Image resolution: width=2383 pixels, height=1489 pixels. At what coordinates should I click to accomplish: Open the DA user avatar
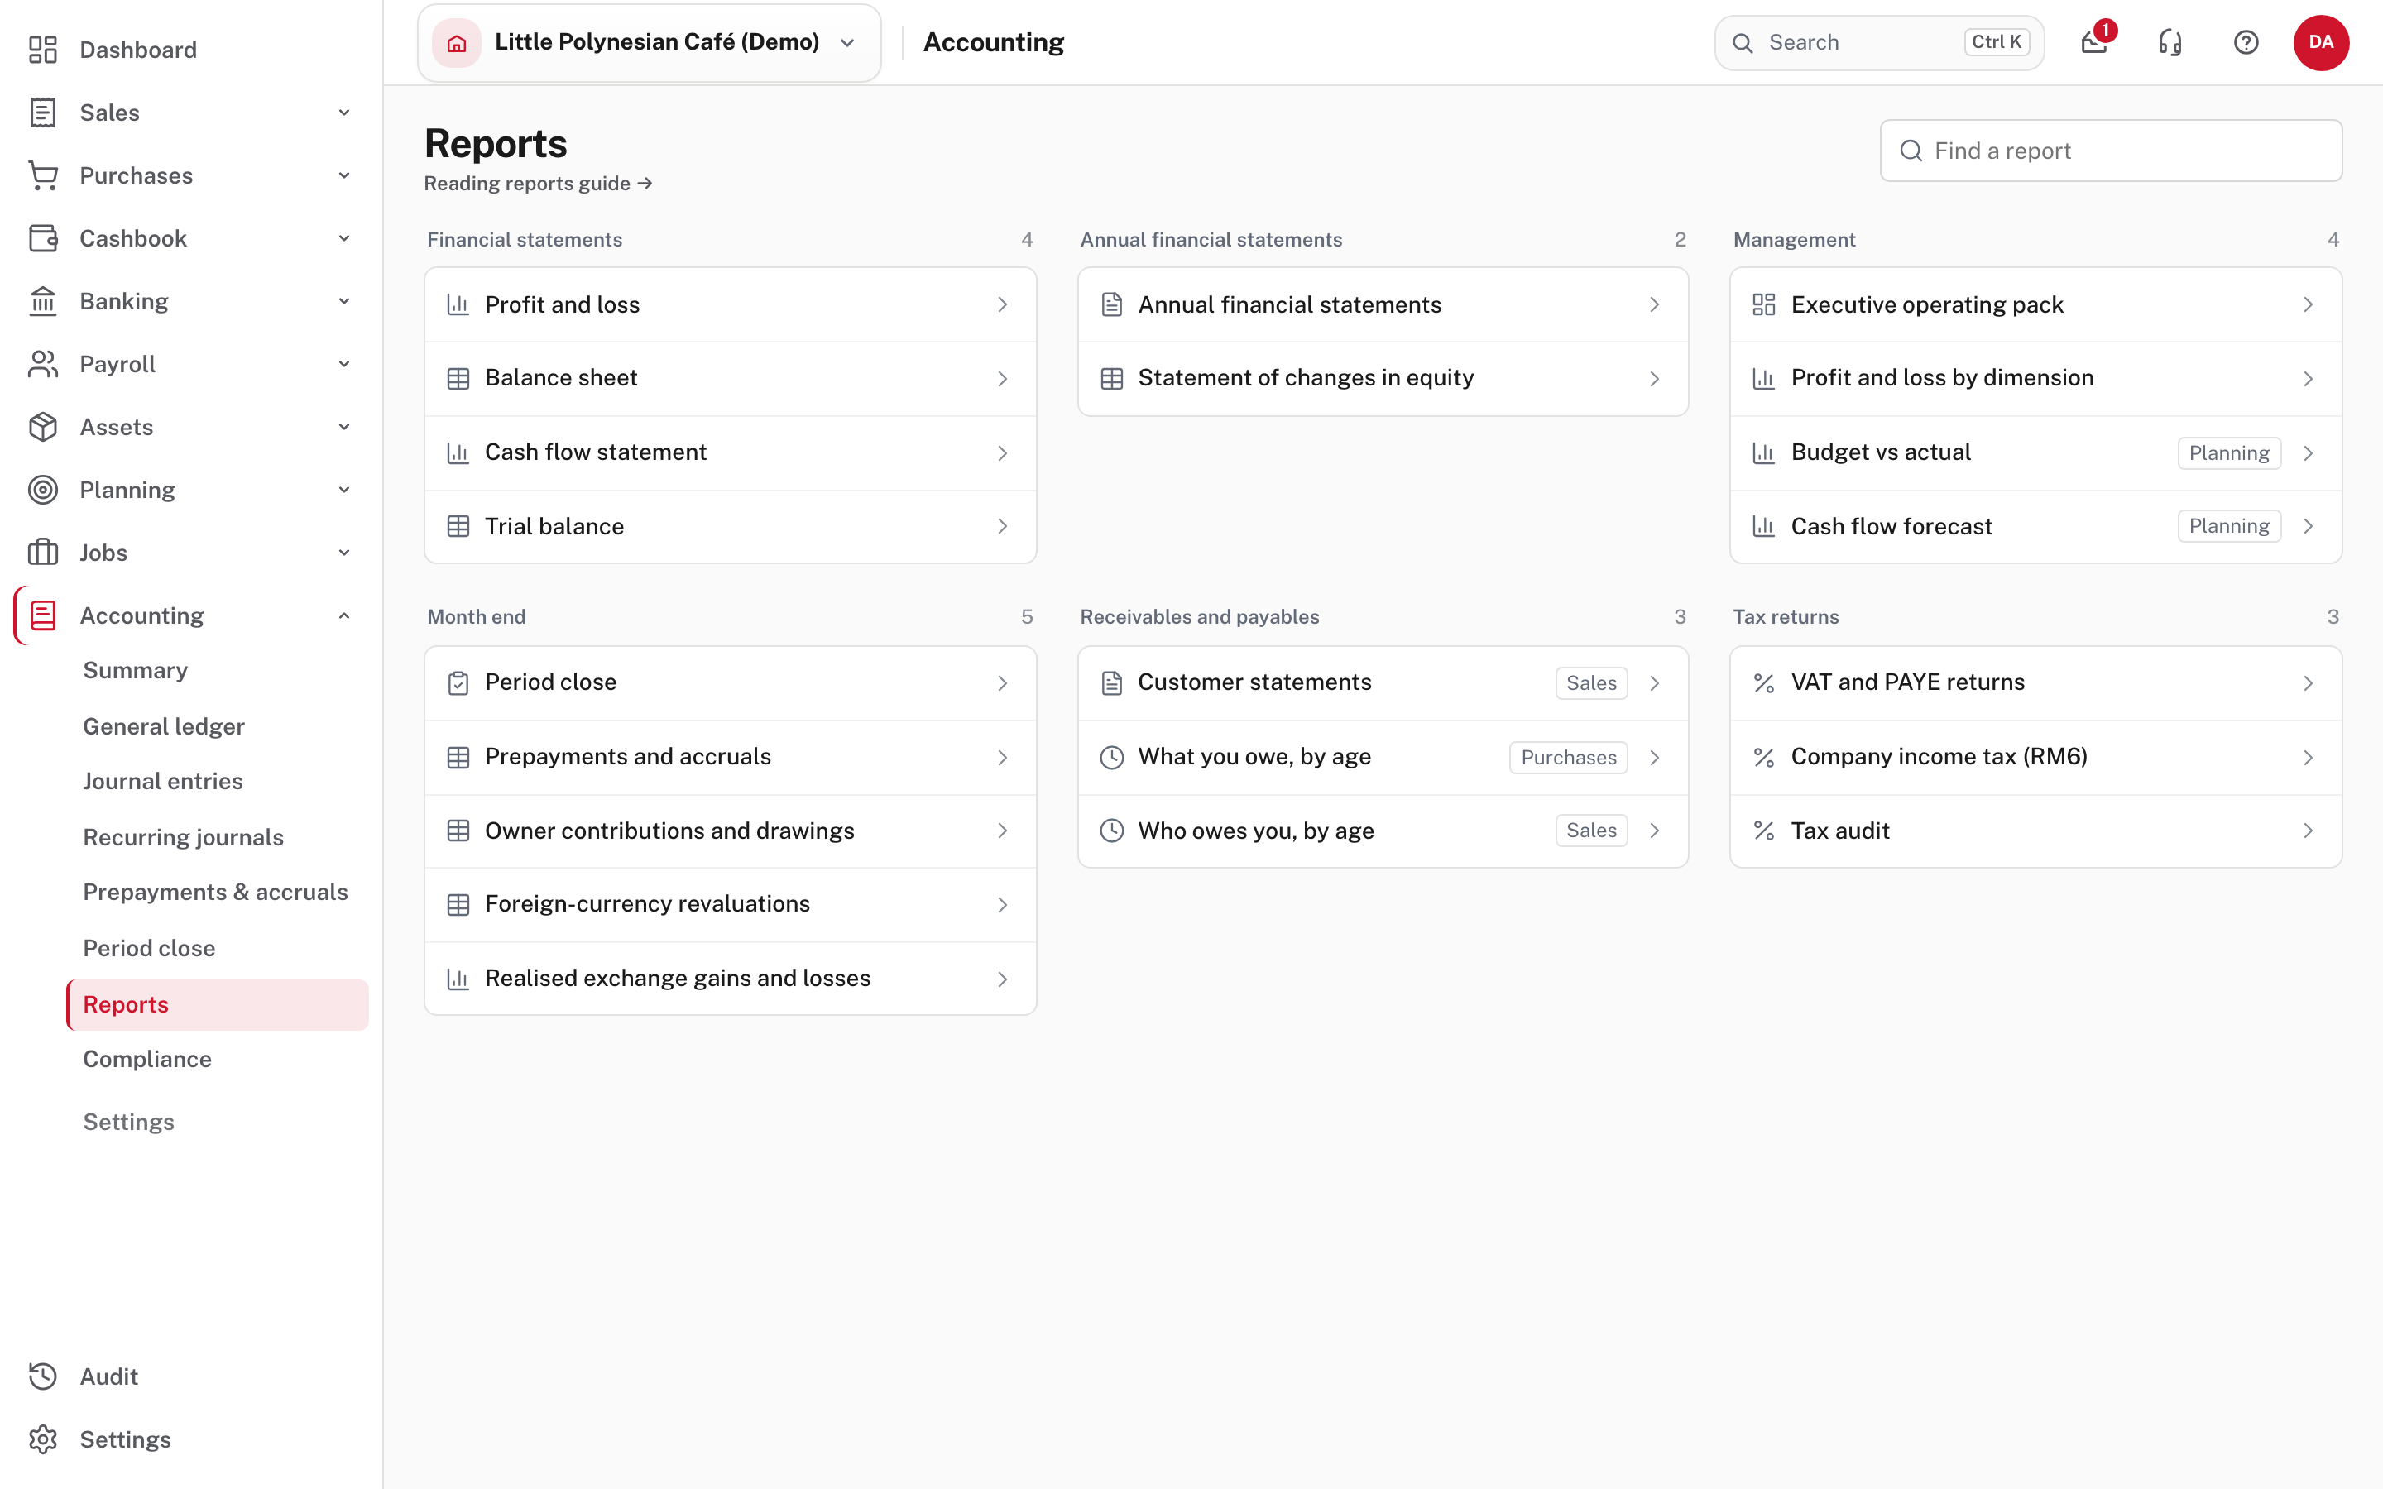[2321, 42]
